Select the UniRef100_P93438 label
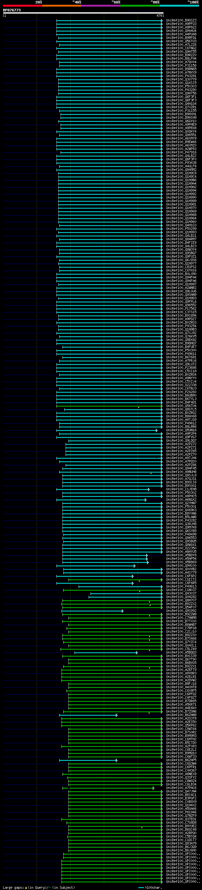The height and width of the screenshot is (890, 202). coord(181,163)
